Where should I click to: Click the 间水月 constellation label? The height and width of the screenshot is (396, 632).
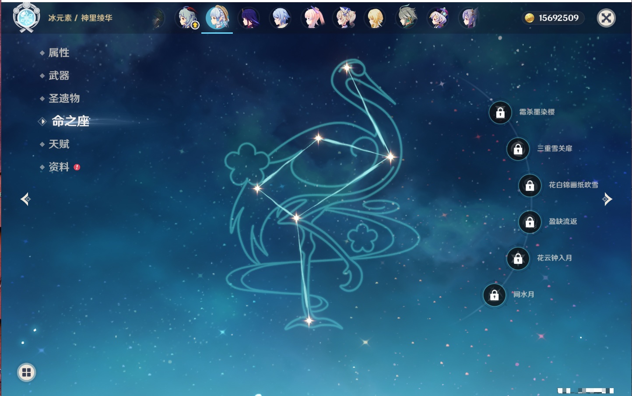click(524, 294)
